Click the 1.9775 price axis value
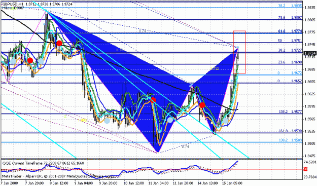The height and width of the screenshot is (186, 317). [x=310, y=32]
